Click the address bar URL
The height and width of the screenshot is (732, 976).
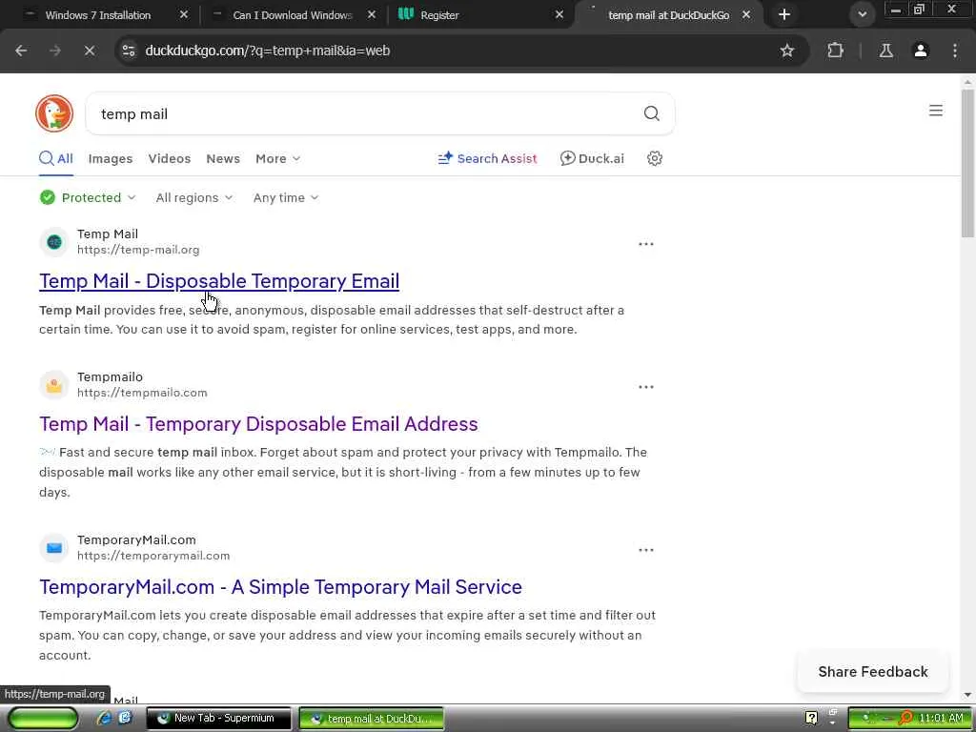pyautogui.click(x=268, y=51)
